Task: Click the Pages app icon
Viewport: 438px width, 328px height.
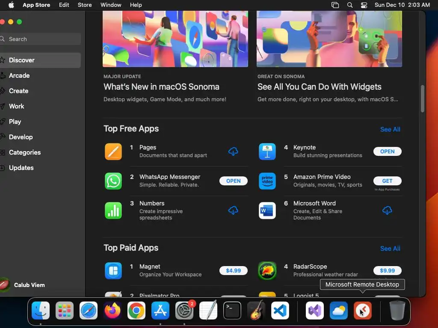Action: [113, 152]
